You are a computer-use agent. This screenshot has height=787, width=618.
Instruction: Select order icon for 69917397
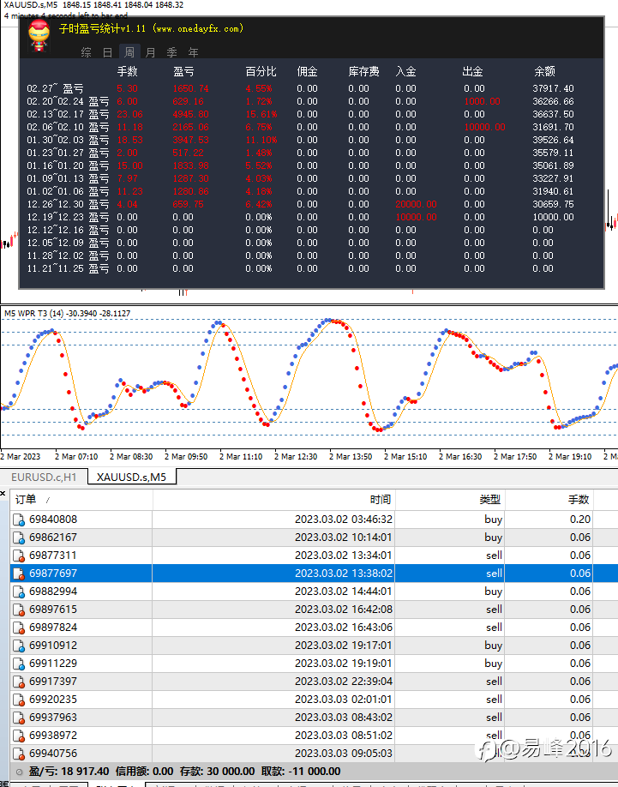click(x=19, y=682)
